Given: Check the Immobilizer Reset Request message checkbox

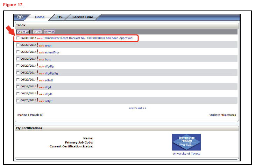Looking at the screenshot, I should pos(18,38).
